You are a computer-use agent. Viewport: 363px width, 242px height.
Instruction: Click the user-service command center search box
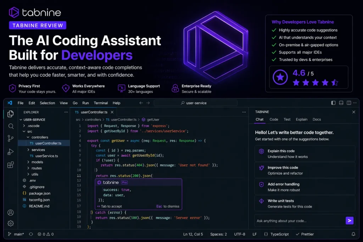tap(196, 103)
